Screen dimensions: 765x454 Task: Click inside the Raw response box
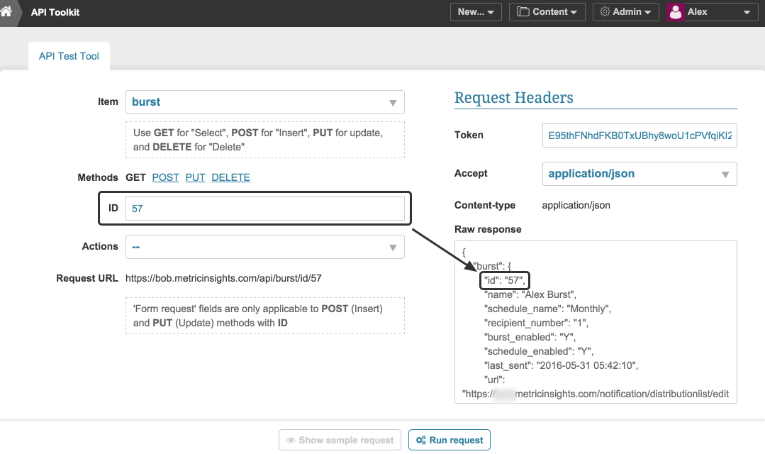(x=596, y=322)
